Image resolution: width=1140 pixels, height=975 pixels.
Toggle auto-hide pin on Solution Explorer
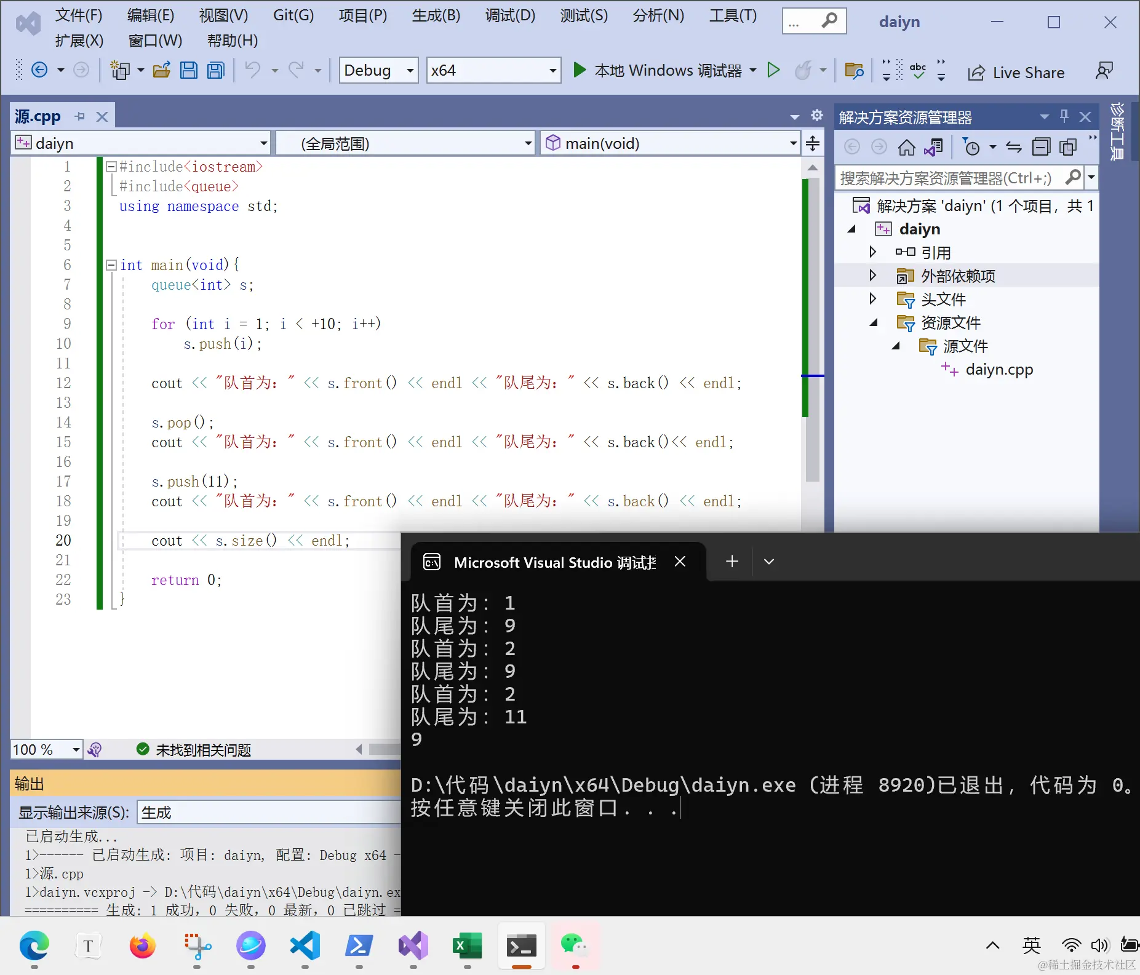coord(1064,116)
